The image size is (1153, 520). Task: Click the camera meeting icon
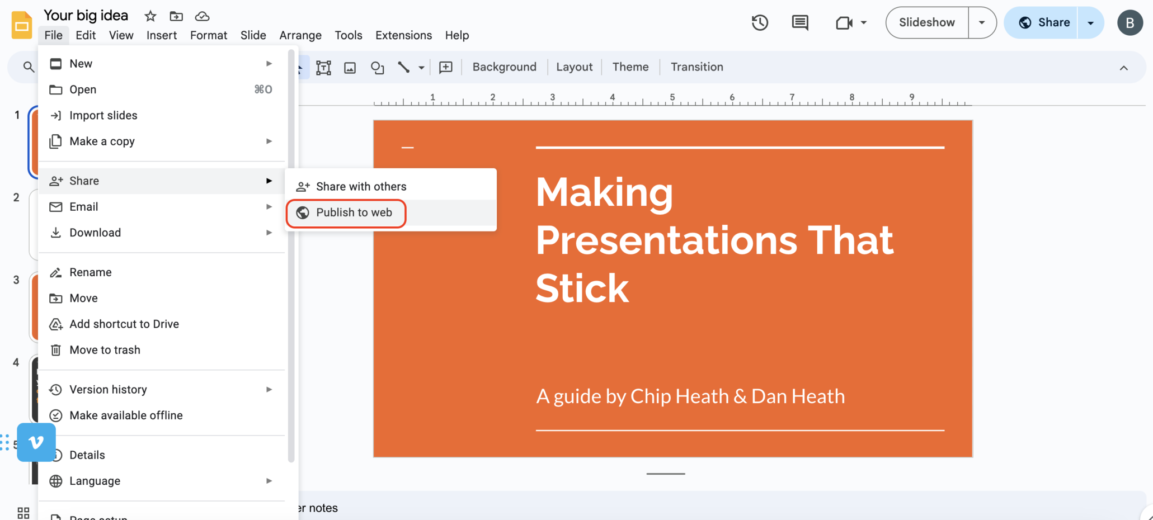[844, 23]
